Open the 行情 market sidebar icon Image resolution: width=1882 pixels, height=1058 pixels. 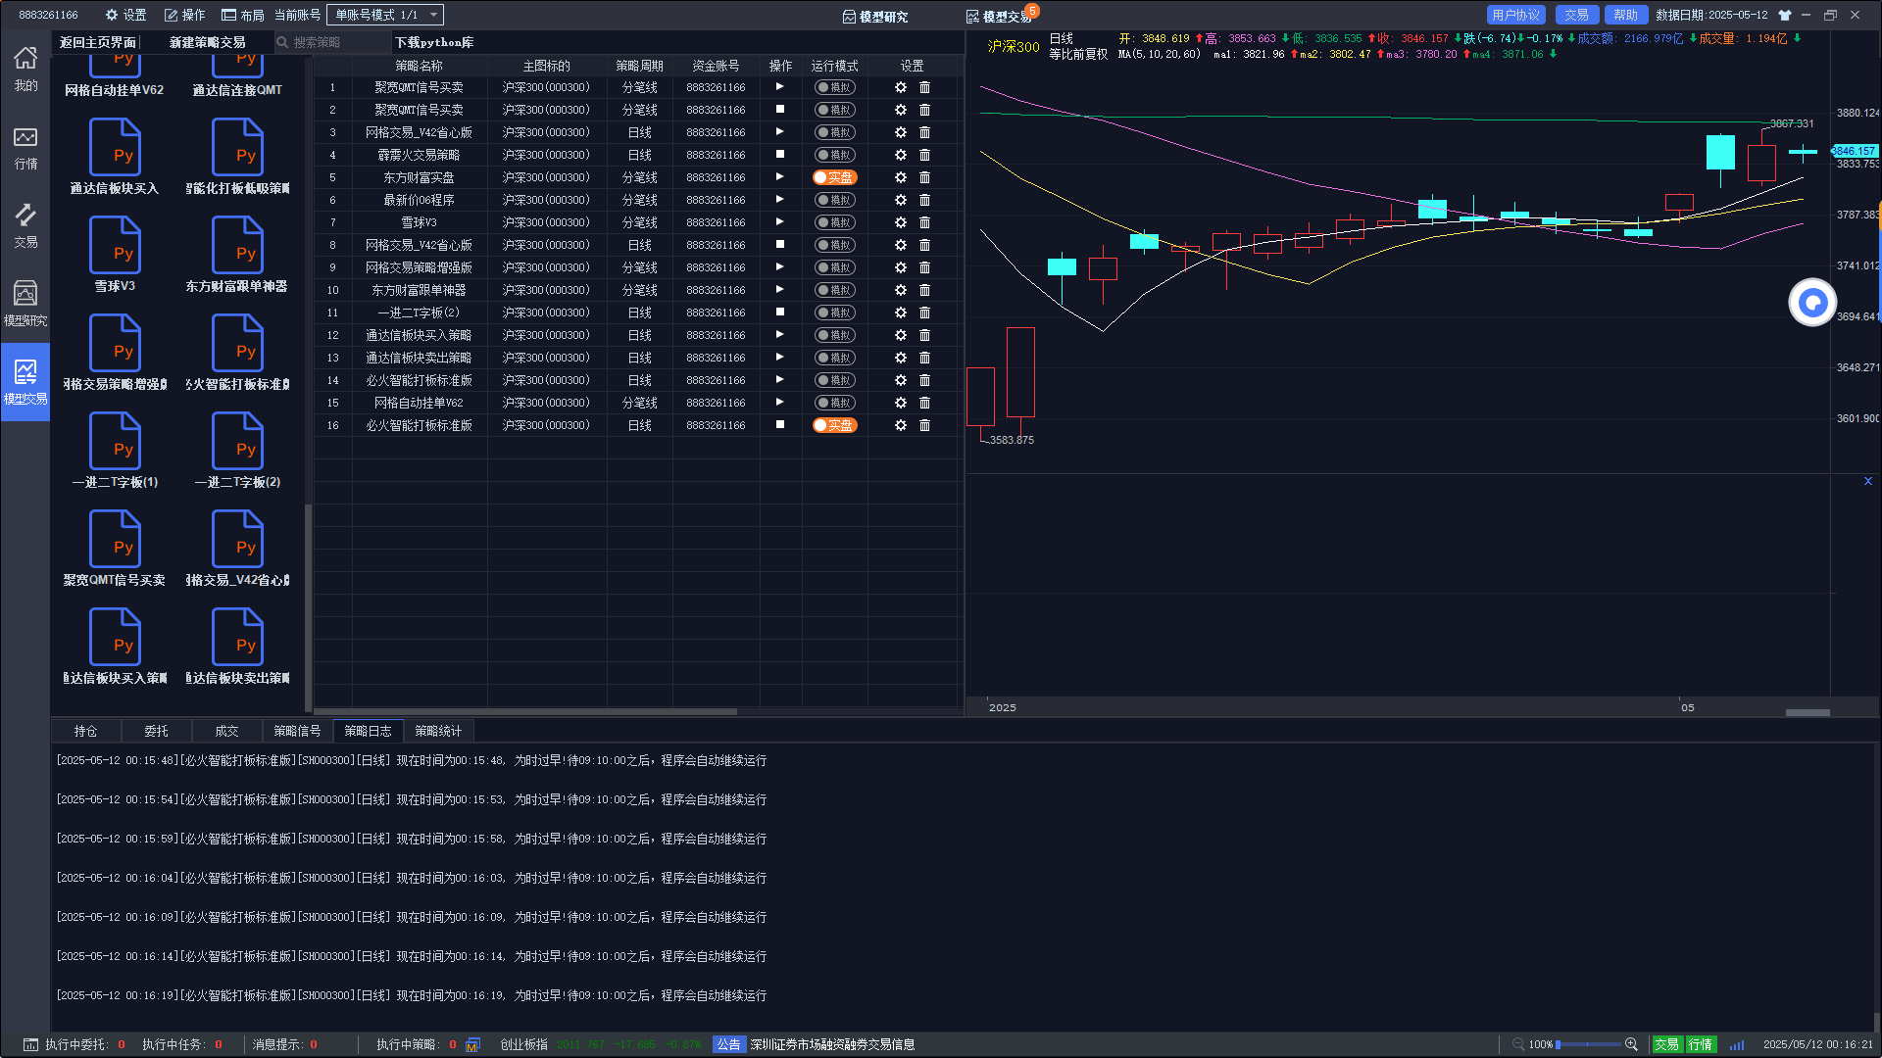point(25,147)
